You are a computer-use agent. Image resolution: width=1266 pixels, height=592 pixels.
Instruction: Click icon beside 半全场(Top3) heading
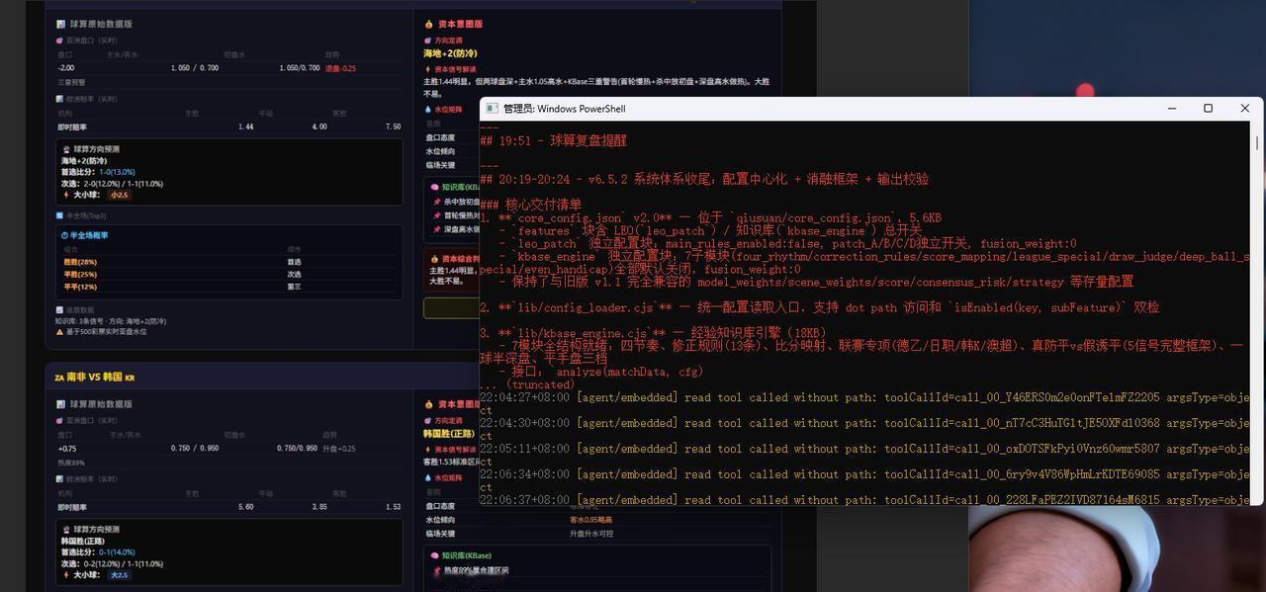60,215
